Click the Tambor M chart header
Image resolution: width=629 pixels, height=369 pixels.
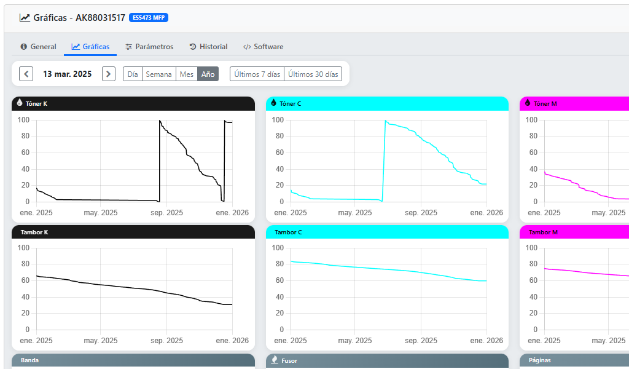click(x=574, y=232)
